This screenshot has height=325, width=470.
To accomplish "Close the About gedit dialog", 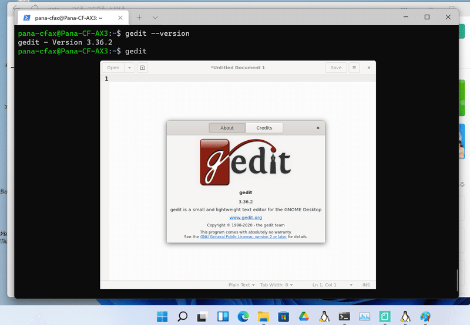I will (x=318, y=128).
